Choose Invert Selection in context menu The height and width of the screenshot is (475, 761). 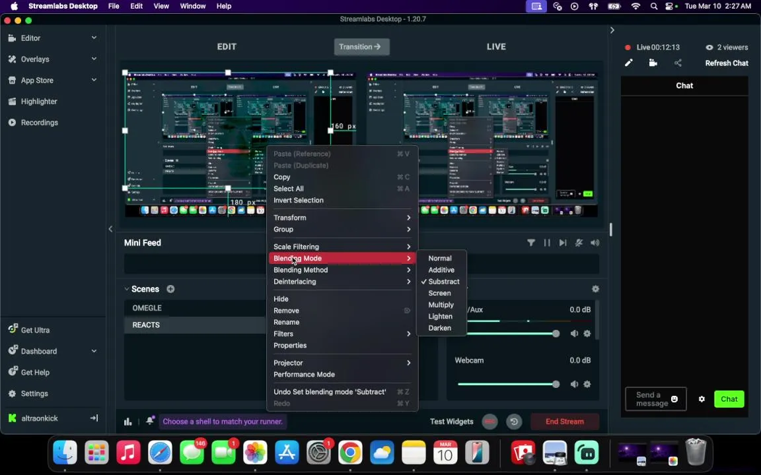(342, 200)
